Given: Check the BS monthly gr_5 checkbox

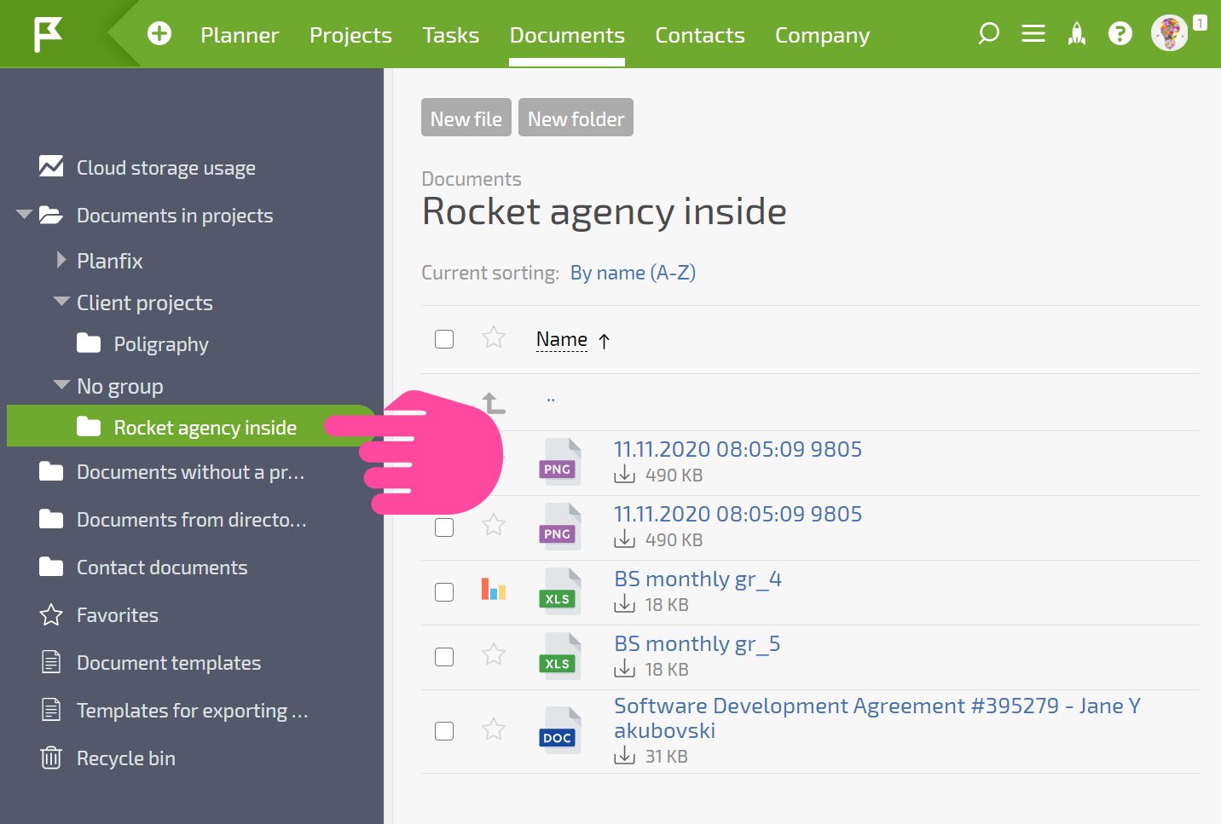Looking at the screenshot, I should tap(444, 657).
